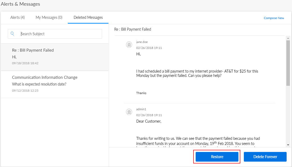
Task: Select the Communication Information Change message
Action: pos(45,77)
